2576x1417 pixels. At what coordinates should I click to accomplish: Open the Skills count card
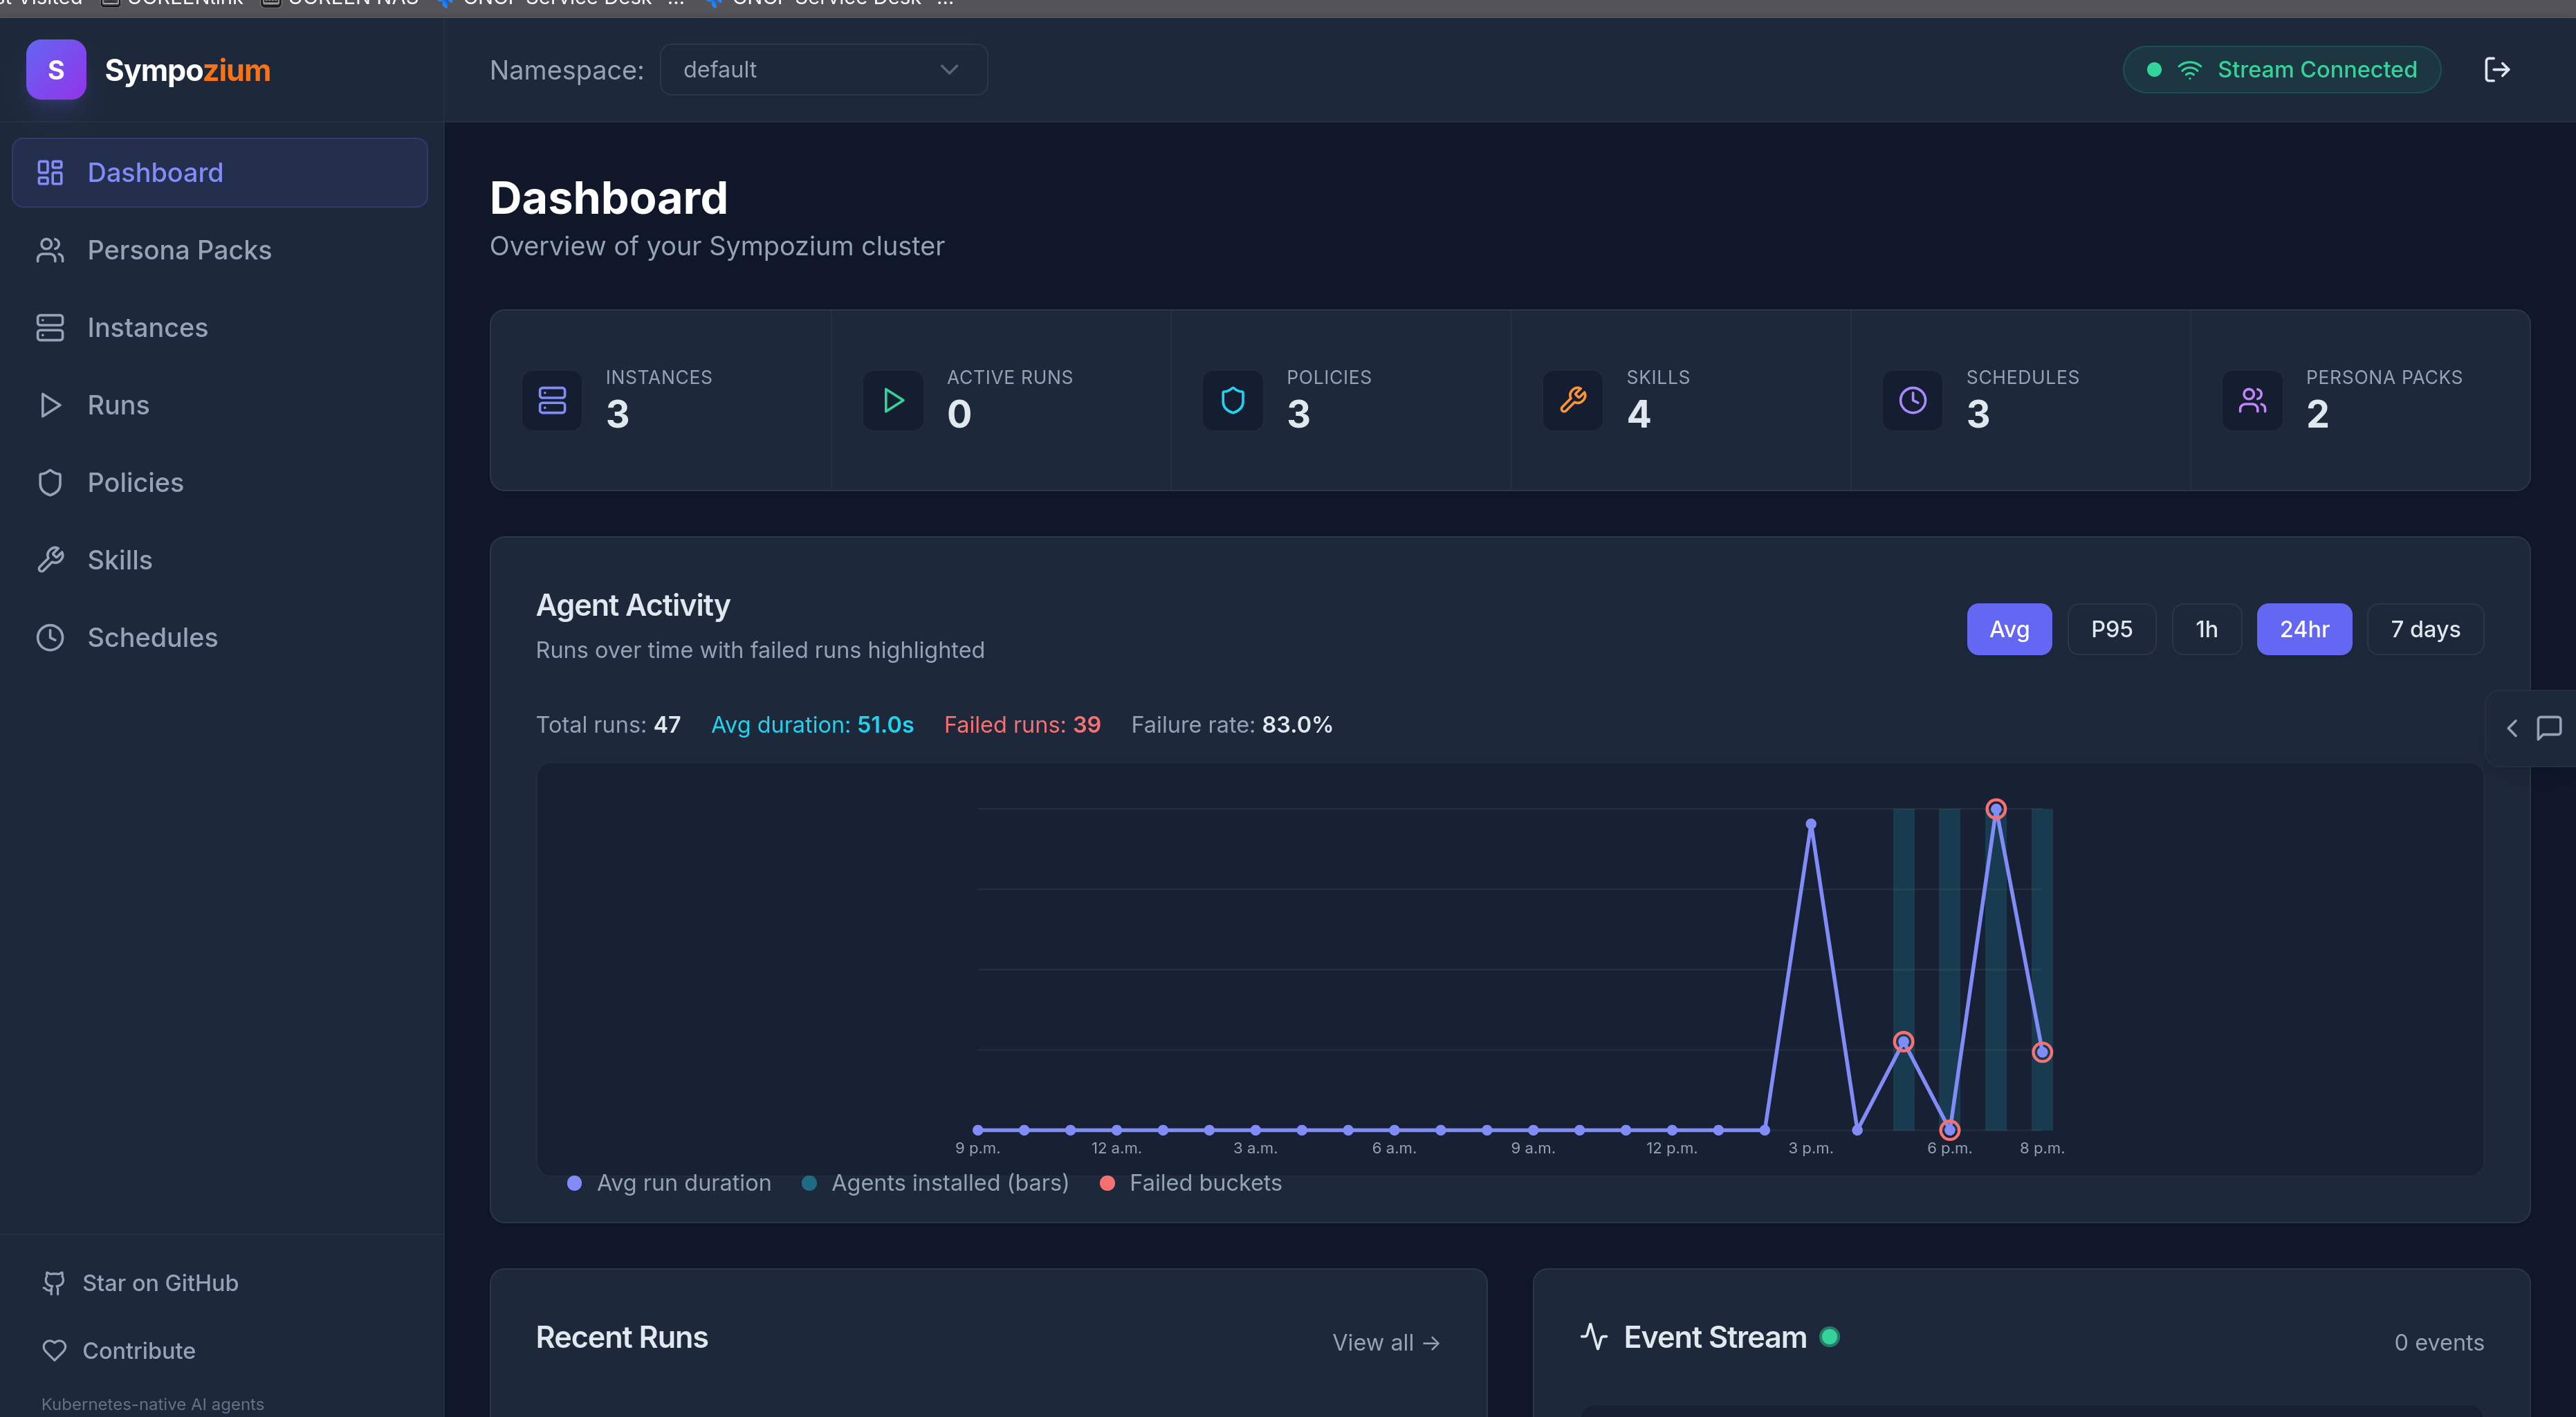coord(1681,400)
